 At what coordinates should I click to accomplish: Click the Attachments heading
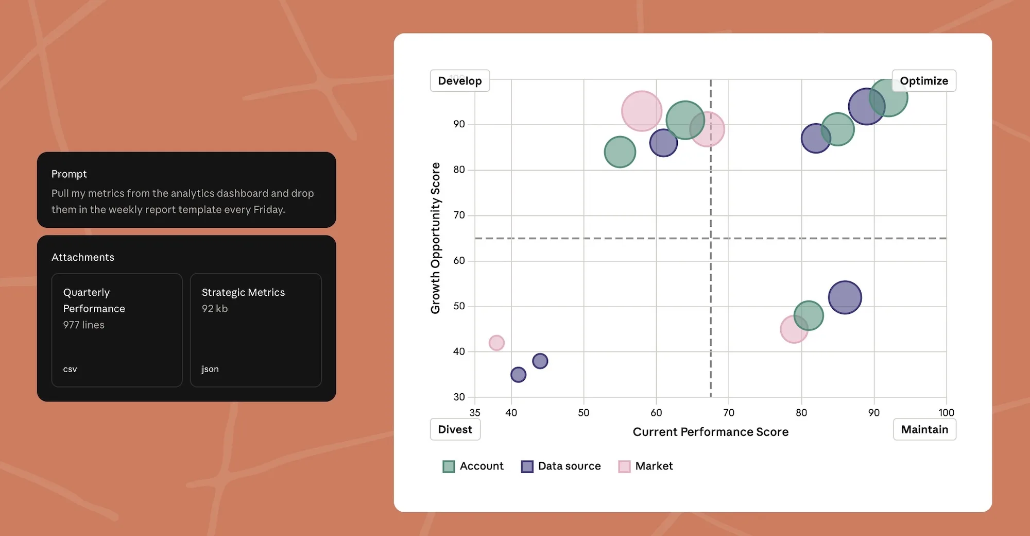[x=83, y=257]
